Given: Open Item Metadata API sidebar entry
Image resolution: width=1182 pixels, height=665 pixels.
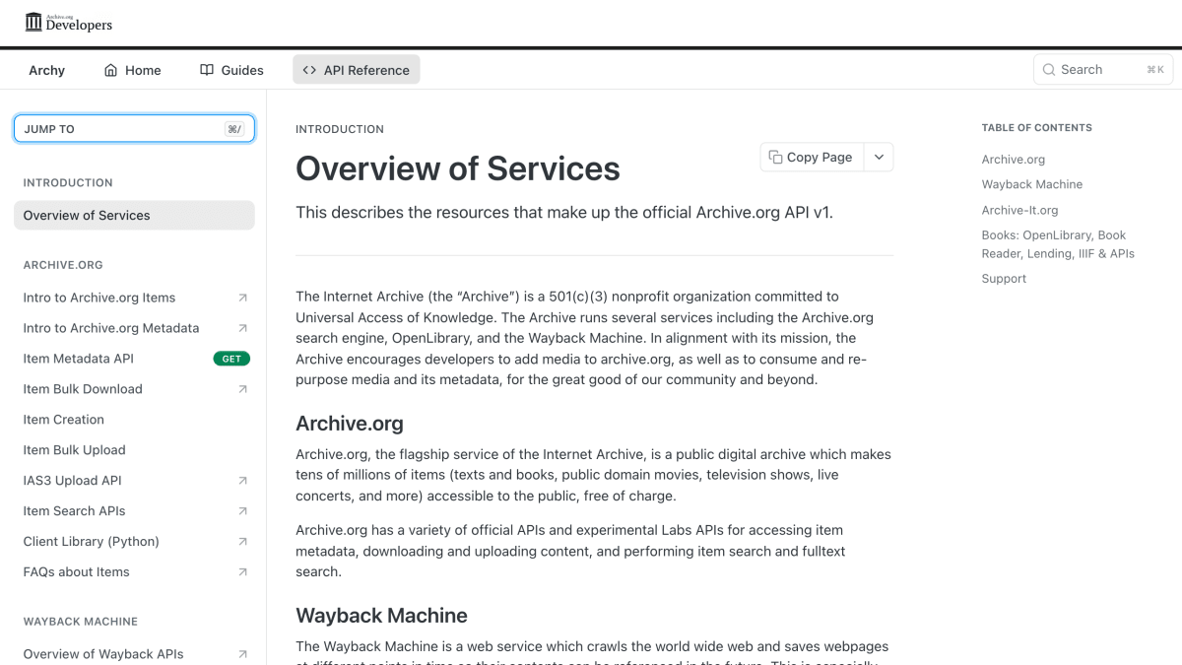Looking at the screenshot, I should pos(134,359).
